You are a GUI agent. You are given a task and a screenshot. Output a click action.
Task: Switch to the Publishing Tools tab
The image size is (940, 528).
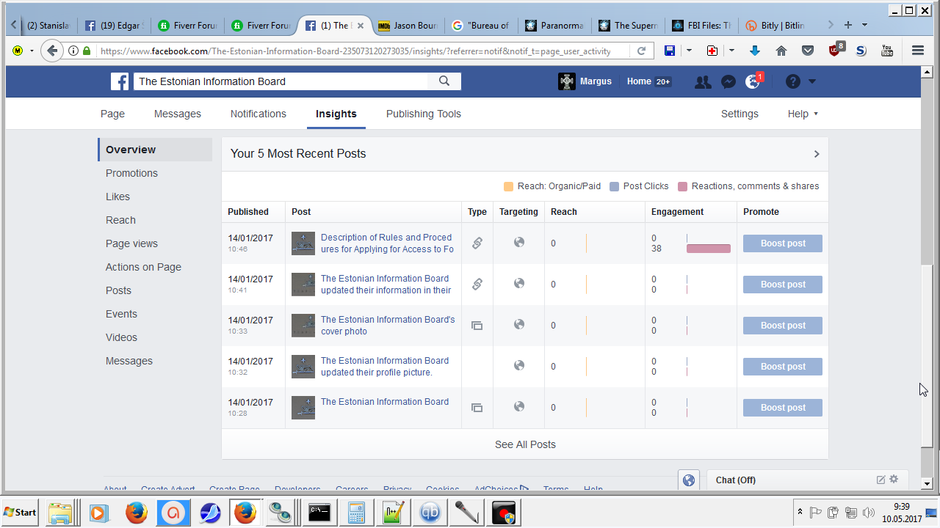pyautogui.click(x=424, y=114)
